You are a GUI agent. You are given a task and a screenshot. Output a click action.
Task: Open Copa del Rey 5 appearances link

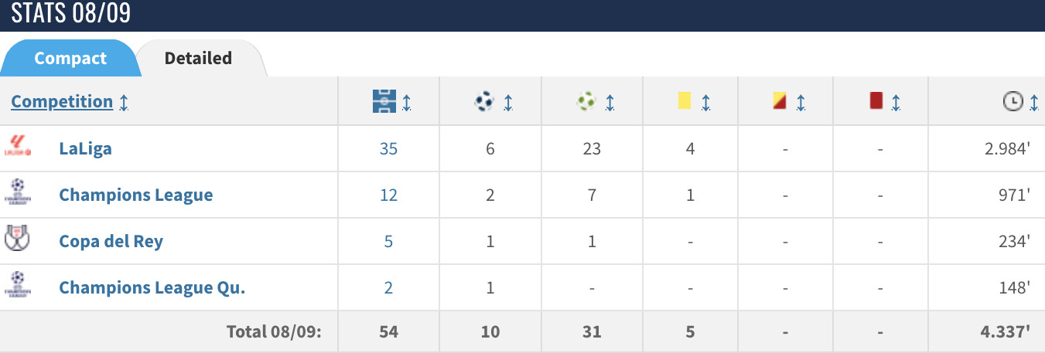pyautogui.click(x=388, y=241)
